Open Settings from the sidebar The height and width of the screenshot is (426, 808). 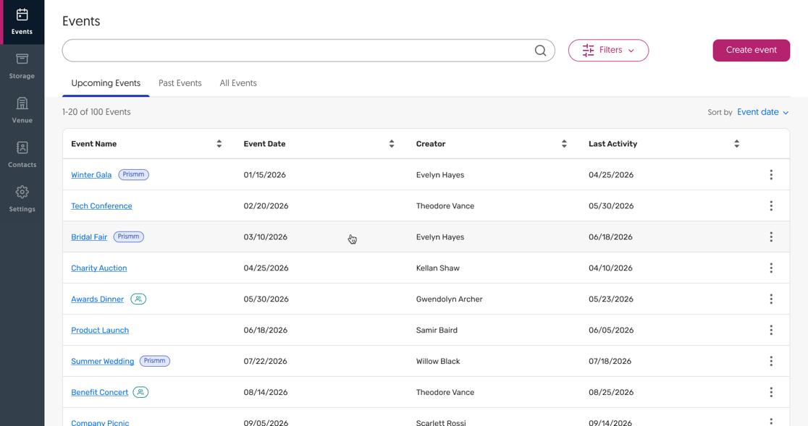click(22, 199)
